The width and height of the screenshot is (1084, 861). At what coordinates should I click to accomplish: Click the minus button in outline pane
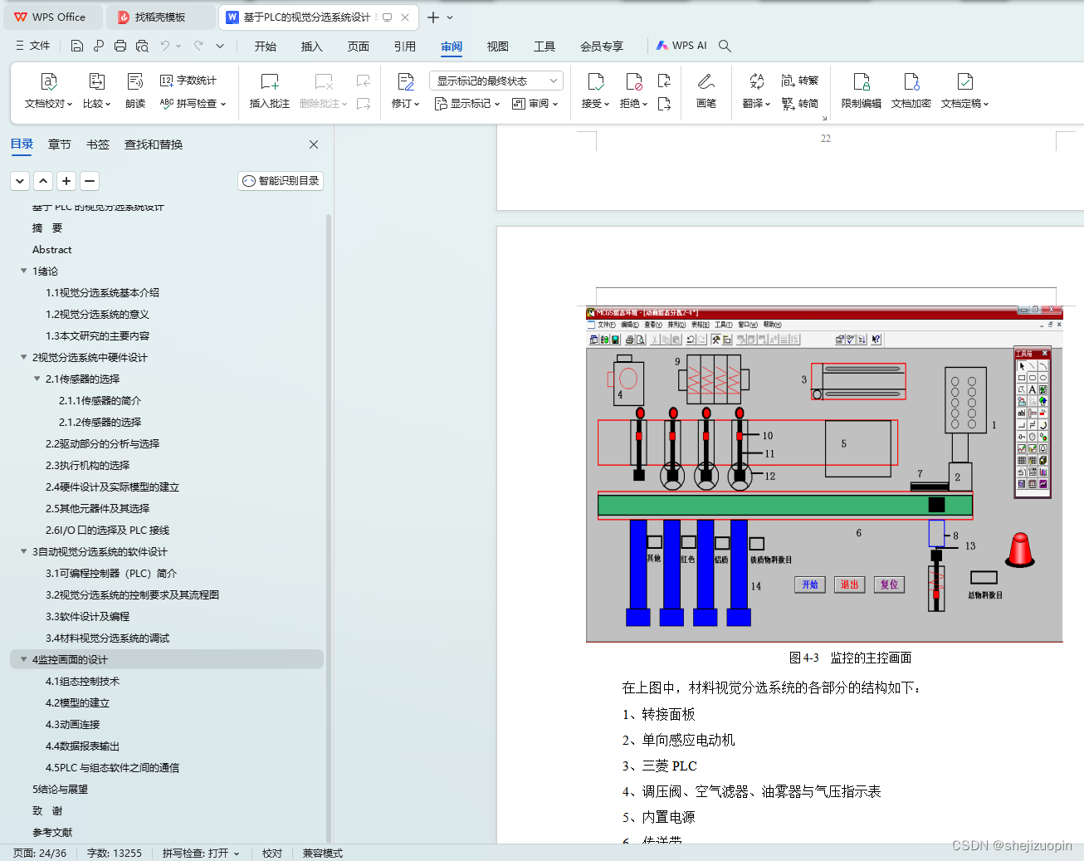[x=90, y=181]
